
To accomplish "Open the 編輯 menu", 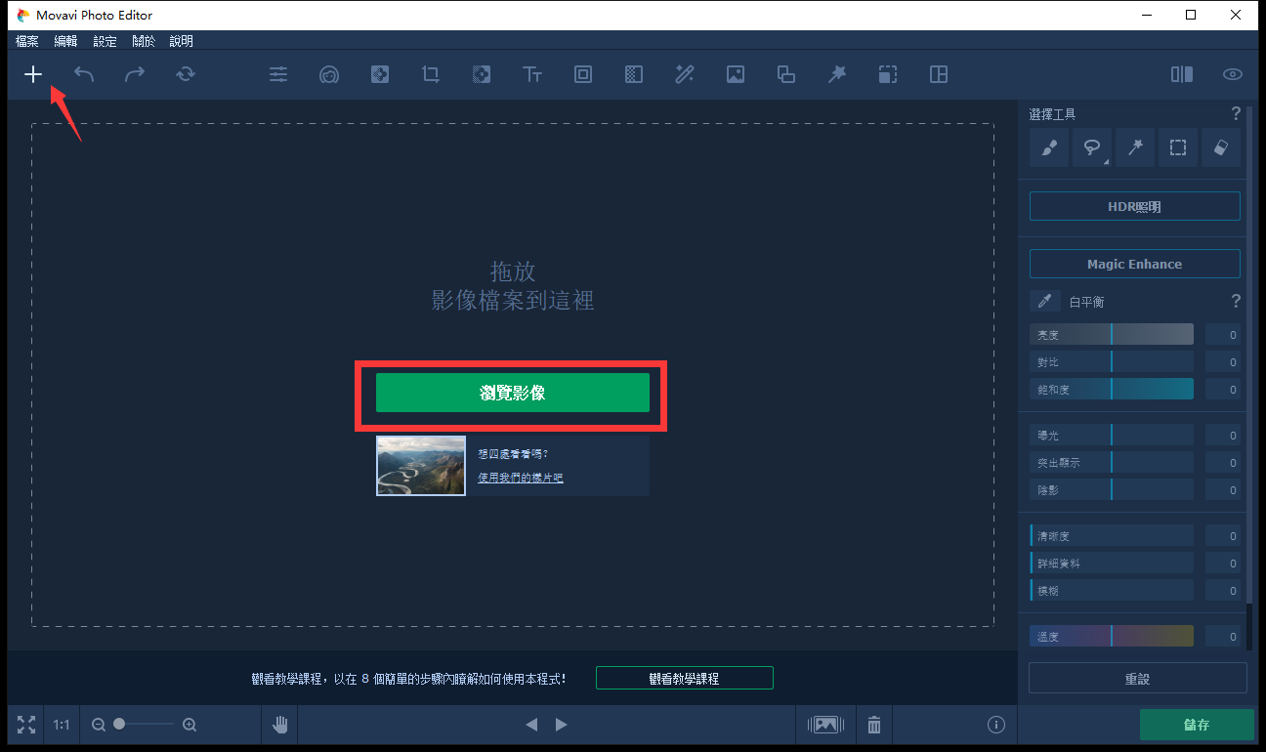I will point(65,41).
